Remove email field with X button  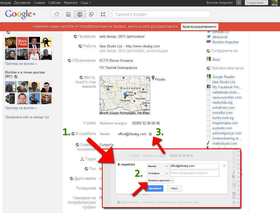coord(224,166)
